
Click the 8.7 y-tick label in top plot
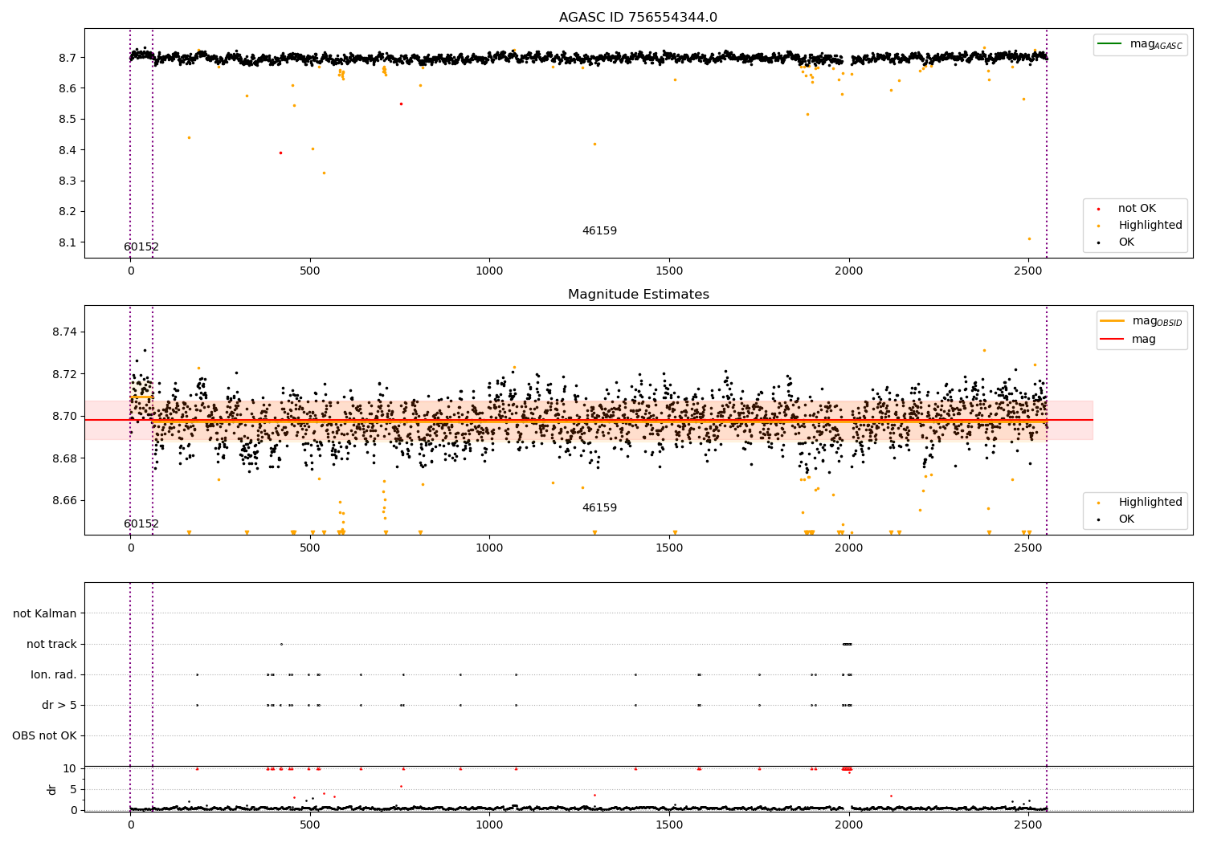coord(68,58)
